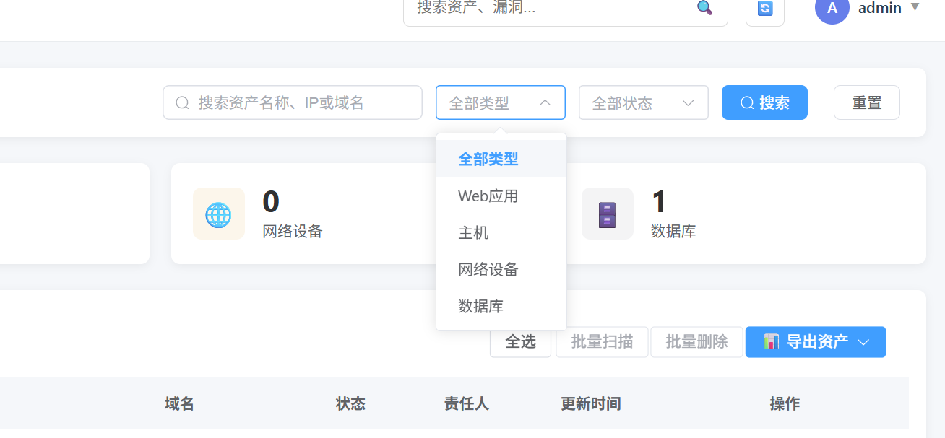Select 全部类型 option in the list
This screenshot has height=438, width=945.
pos(488,159)
